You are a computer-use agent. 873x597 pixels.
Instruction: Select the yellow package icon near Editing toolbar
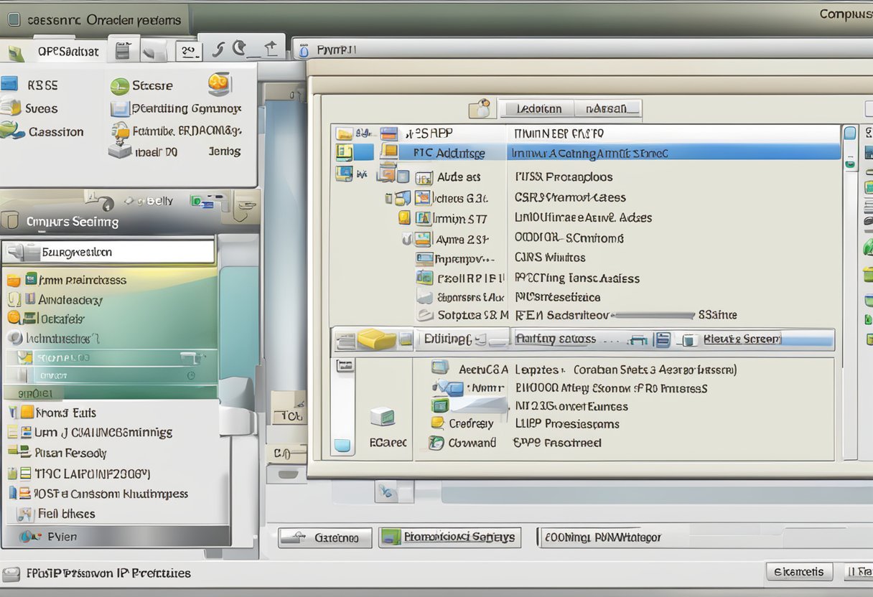click(x=376, y=338)
